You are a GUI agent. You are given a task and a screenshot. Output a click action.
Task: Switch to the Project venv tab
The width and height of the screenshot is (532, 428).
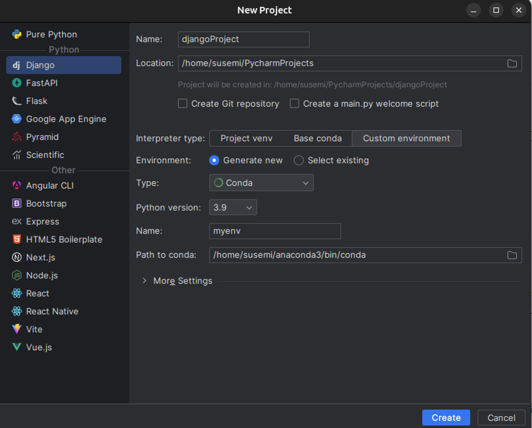[246, 138]
